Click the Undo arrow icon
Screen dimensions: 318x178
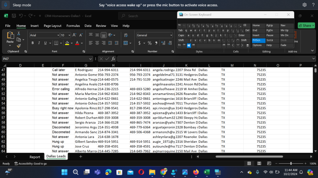[x=21, y=16]
